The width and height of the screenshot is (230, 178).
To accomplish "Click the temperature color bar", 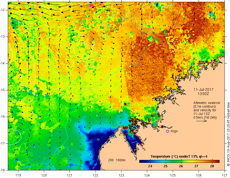I will point(179,162).
